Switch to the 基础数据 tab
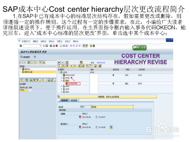This screenshot has width=190, height=142. coord(65,100)
